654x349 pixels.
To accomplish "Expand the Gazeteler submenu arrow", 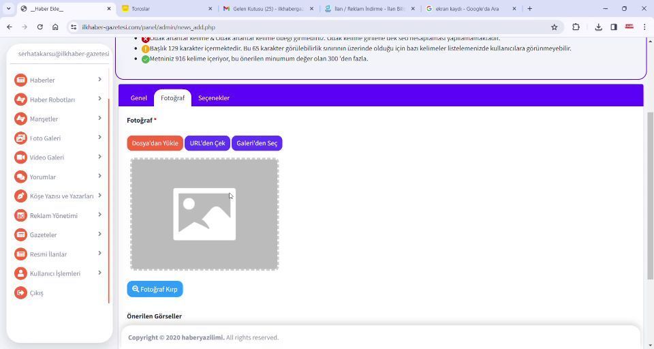I will (x=99, y=234).
